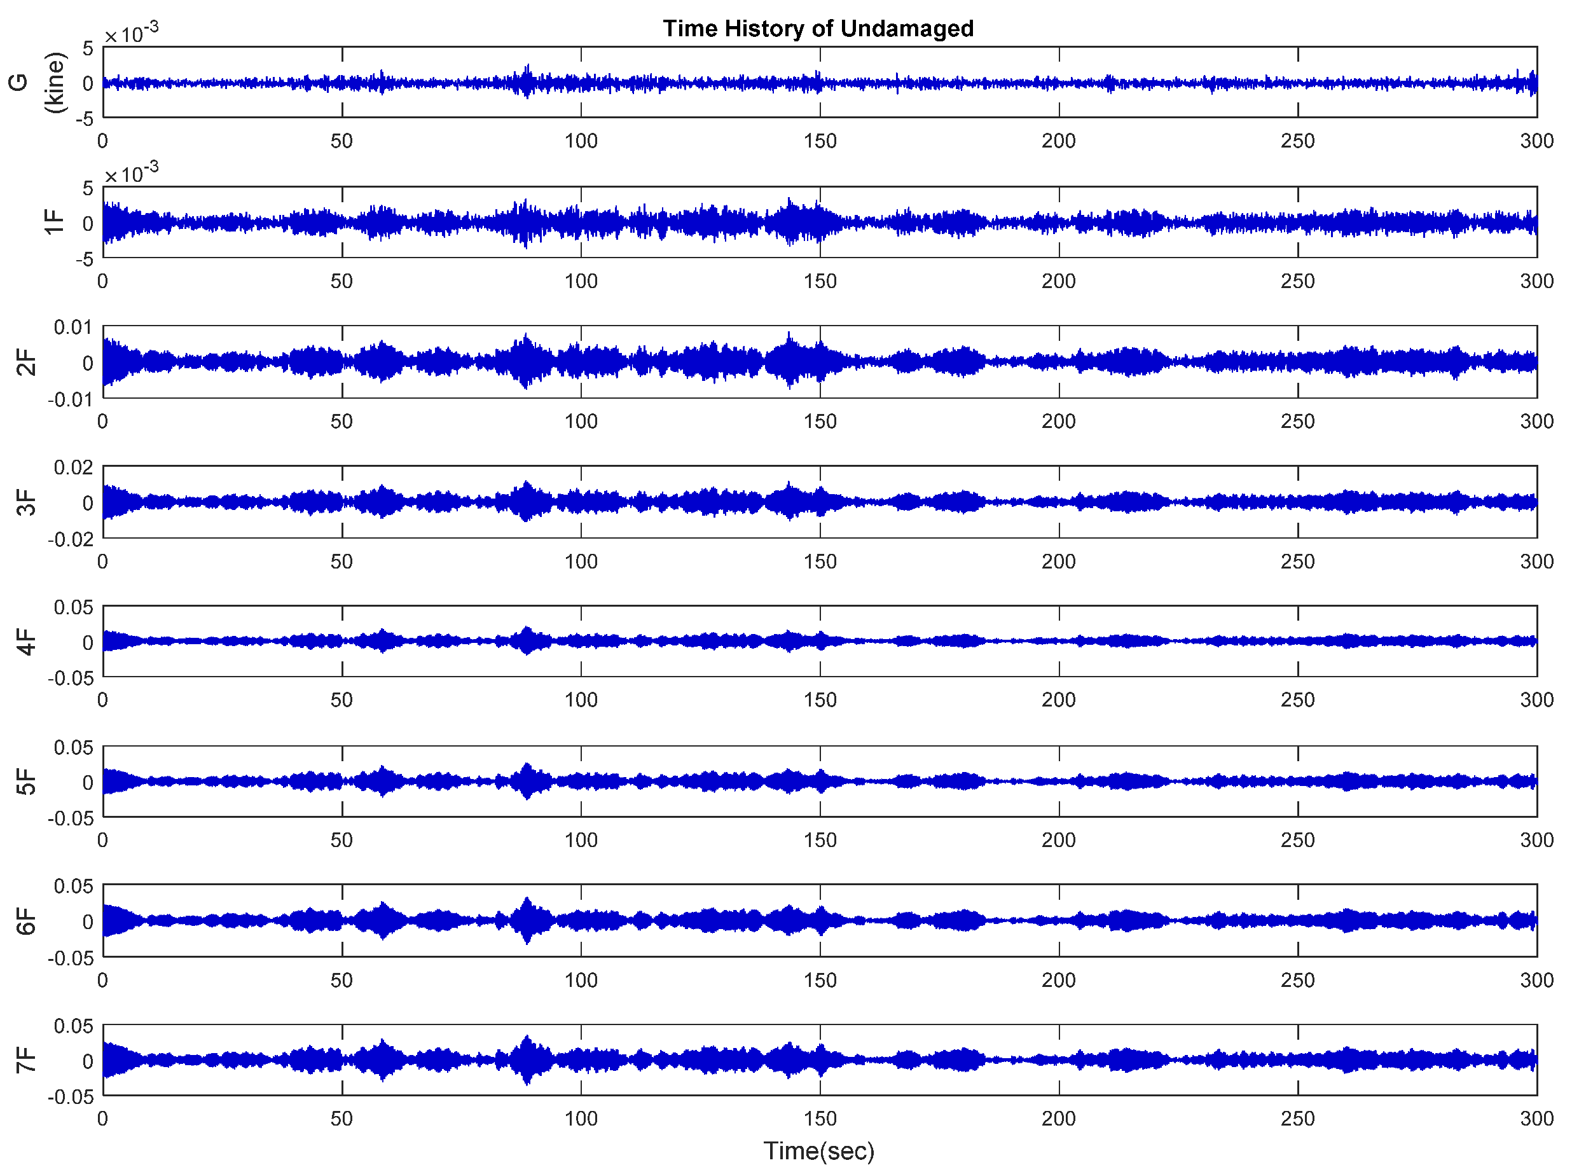Click the 1F subplot y-axis label
This screenshot has width=1572, height=1172.
[54, 222]
